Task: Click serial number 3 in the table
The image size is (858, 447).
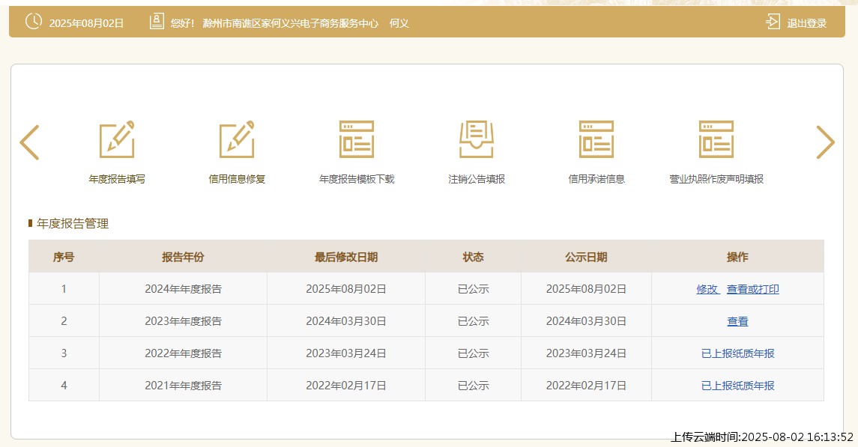Action: [64, 353]
